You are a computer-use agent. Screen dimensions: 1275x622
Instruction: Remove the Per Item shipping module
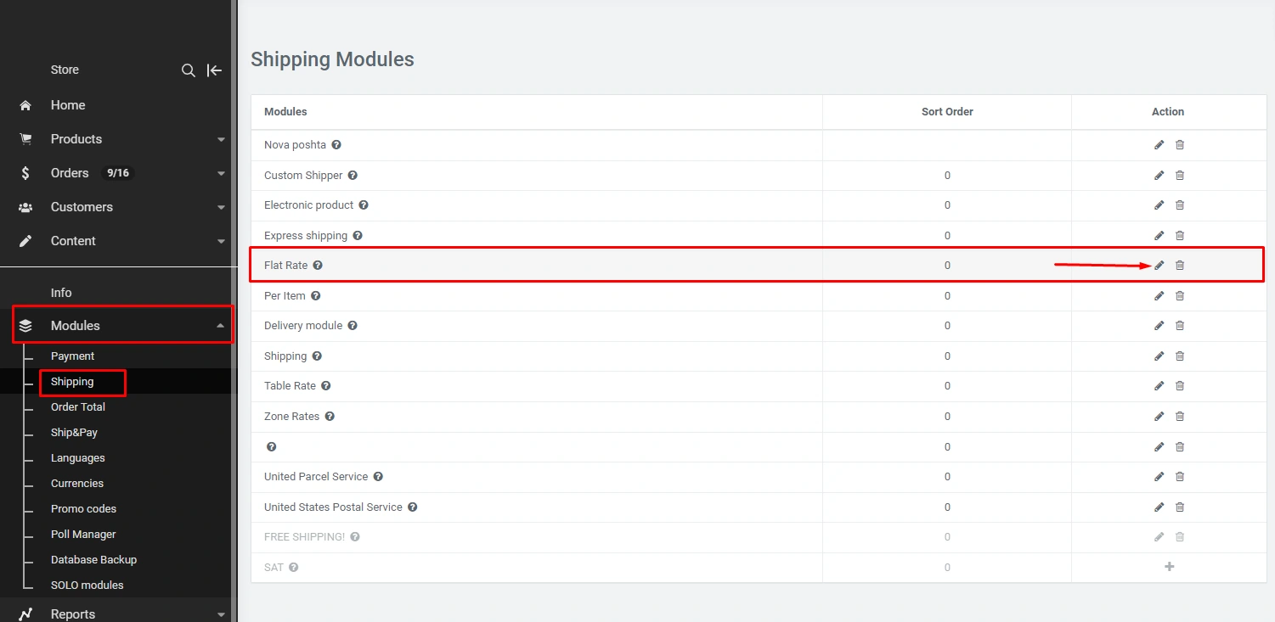click(1180, 296)
